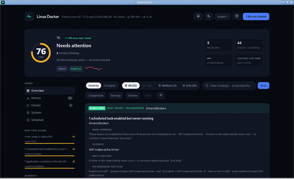Viewport: 294px width, 179px height.
Task: Open the System view
Action: [x=50, y=112]
